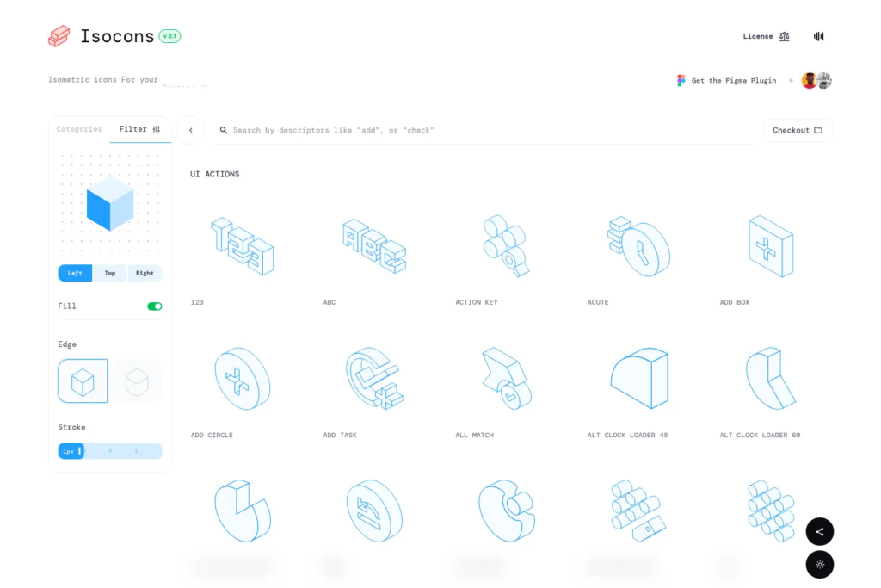Select the Add Circle icon
The width and height of the screenshot is (881, 588).
(243, 379)
